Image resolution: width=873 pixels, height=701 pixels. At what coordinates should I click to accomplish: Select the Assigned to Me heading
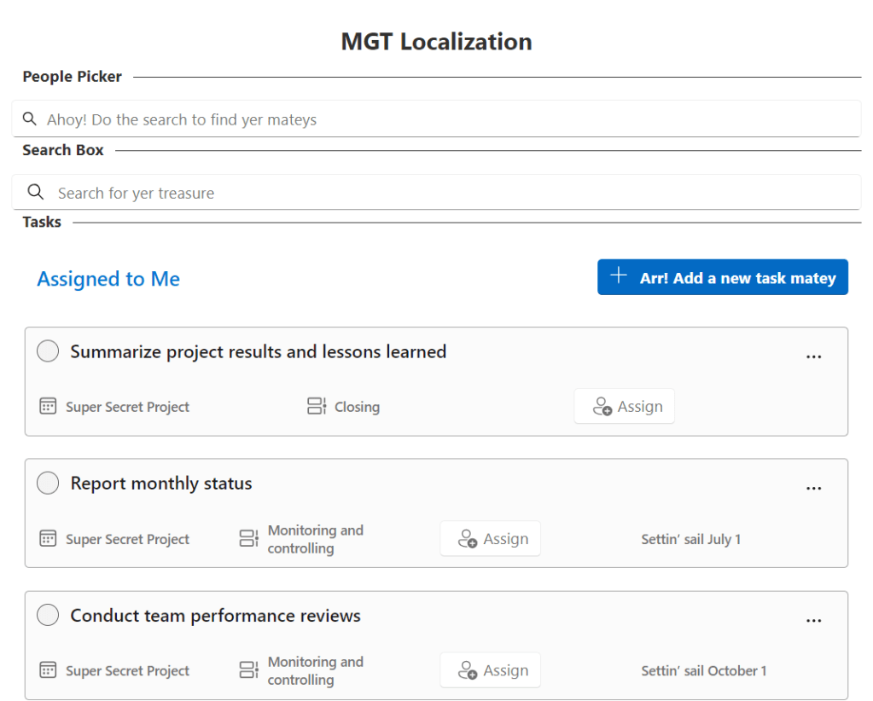coord(108,279)
